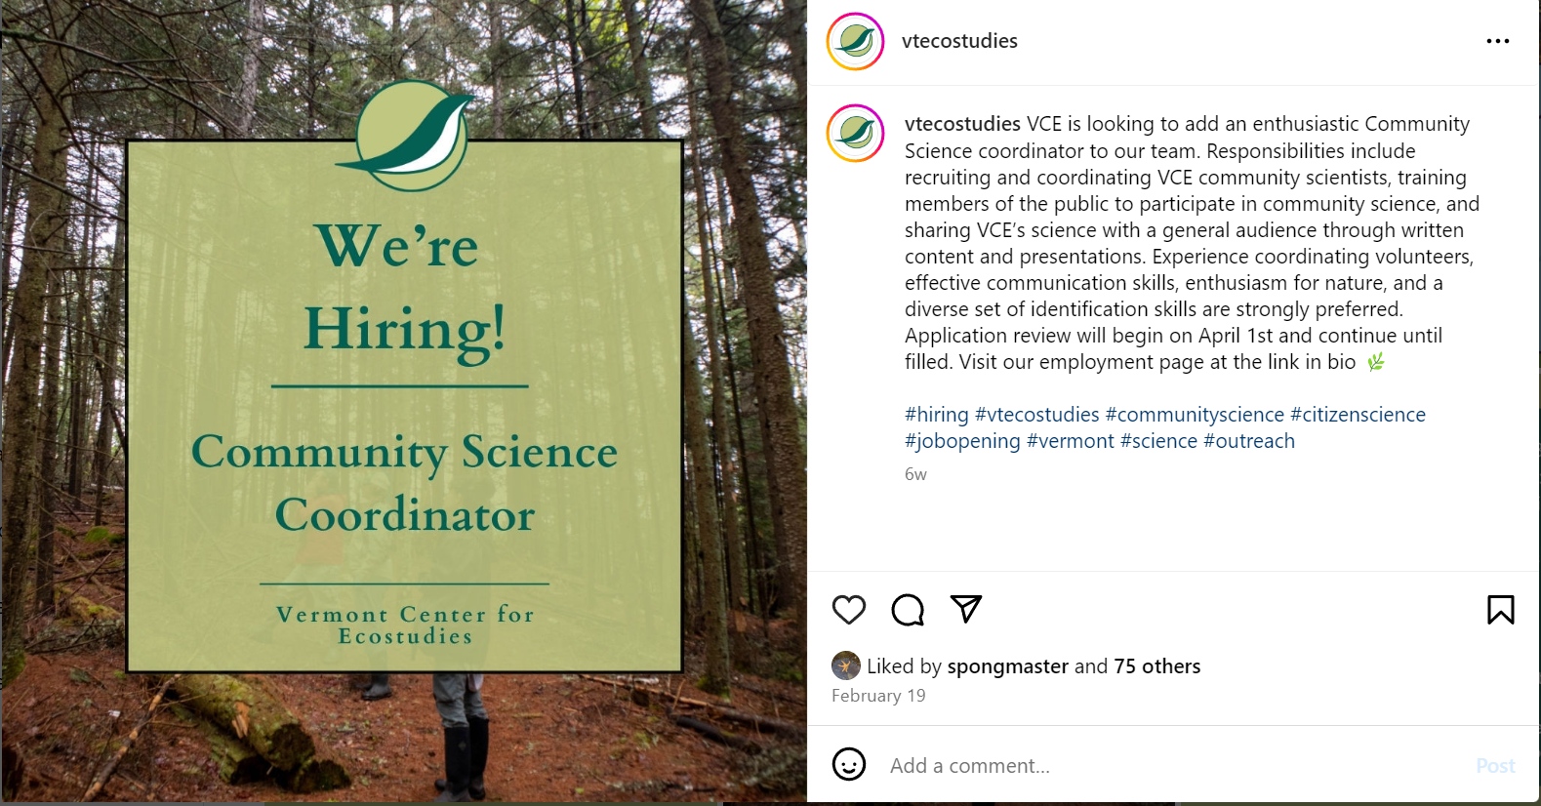Open the #communityscience hashtag
The height and width of the screenshot is (806, 1541).
pos(1195,415)
